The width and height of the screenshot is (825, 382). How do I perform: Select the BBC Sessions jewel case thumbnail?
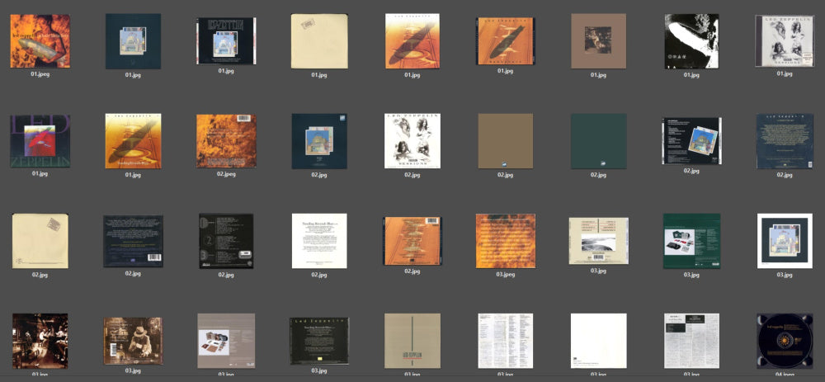pyautogui.click(x=785, y=41)
